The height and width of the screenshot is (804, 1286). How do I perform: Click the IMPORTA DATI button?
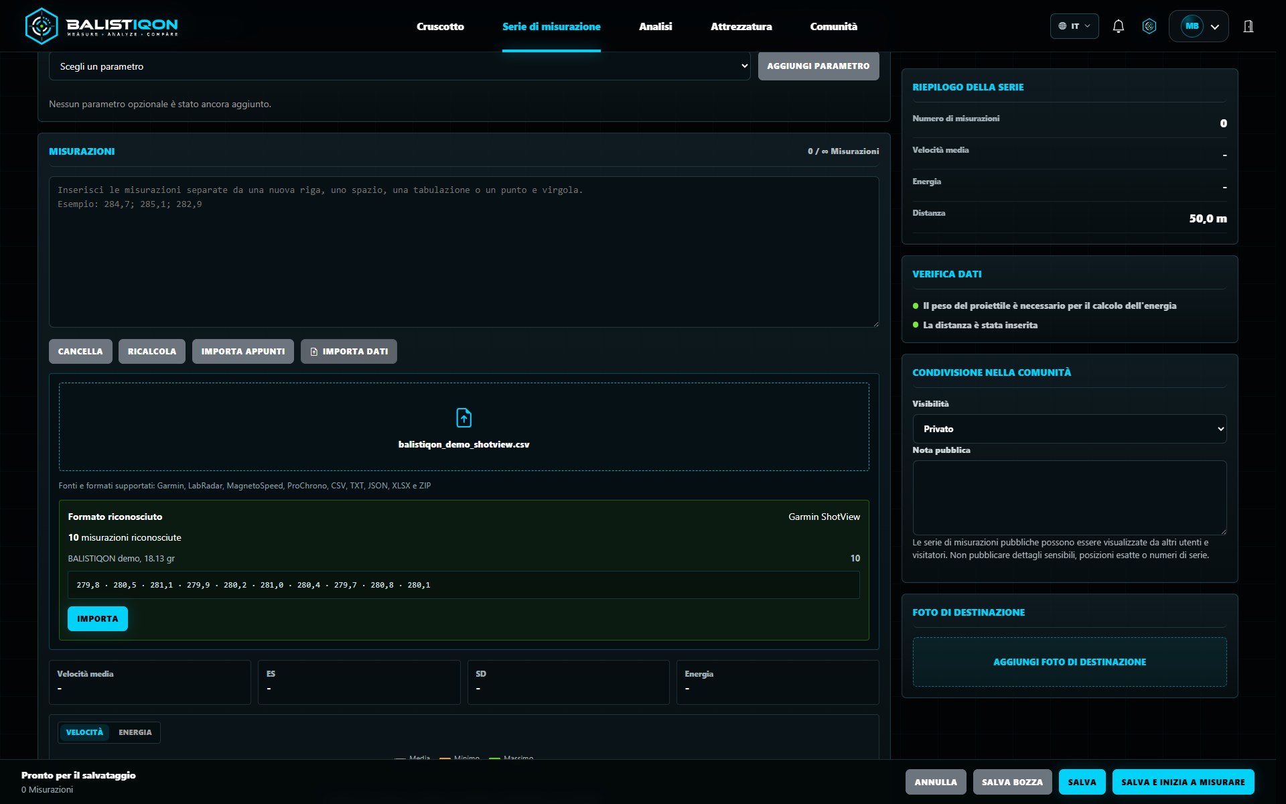point(349,352)
